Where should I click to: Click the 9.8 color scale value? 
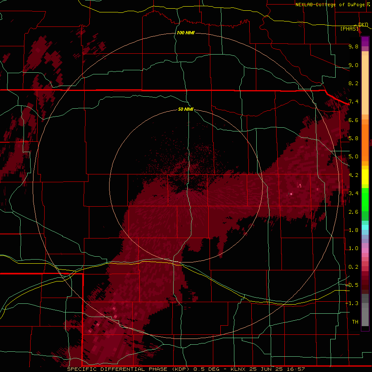tap(353, 47)
